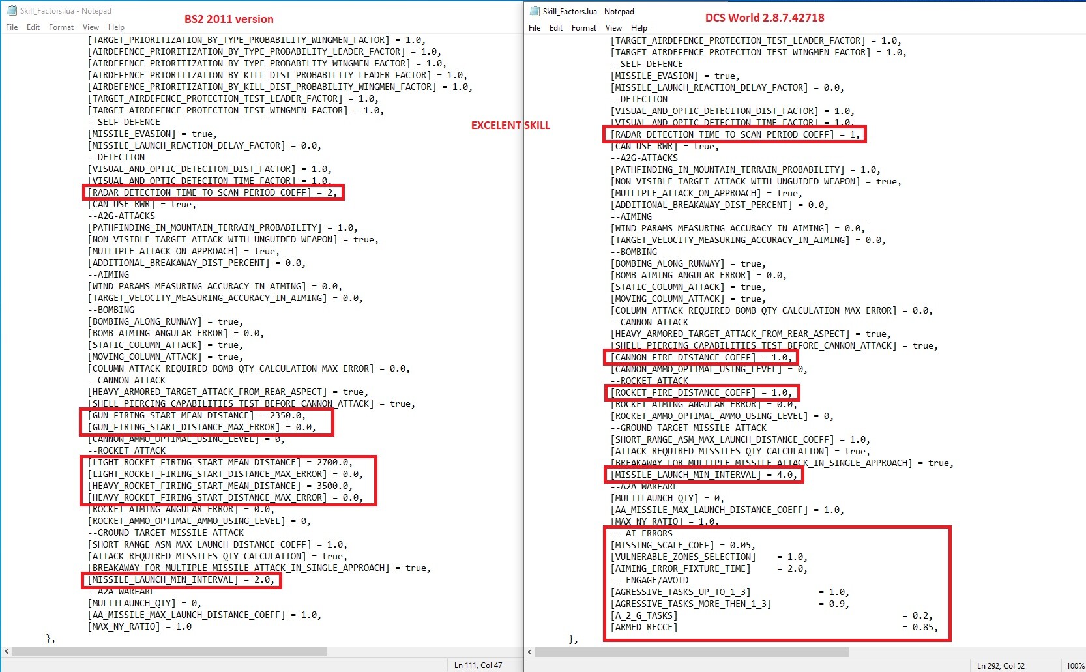Click GUN_FIRING_START_DISTANCE_MAX_ERROR line
Screen dimensions: 1086x672
[202, 427]
